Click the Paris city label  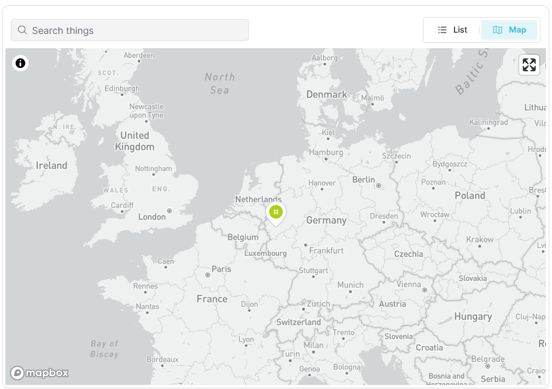[x=222, y=269]
